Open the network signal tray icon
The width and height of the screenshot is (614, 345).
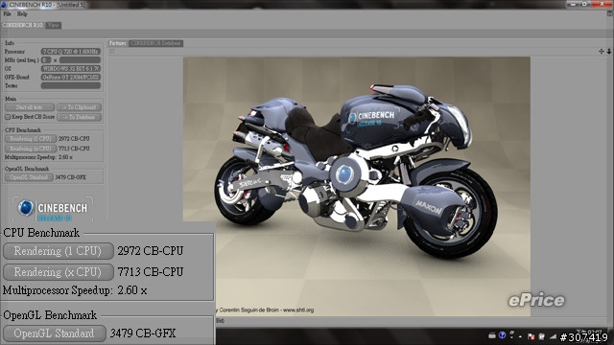[x=553, y=336]
